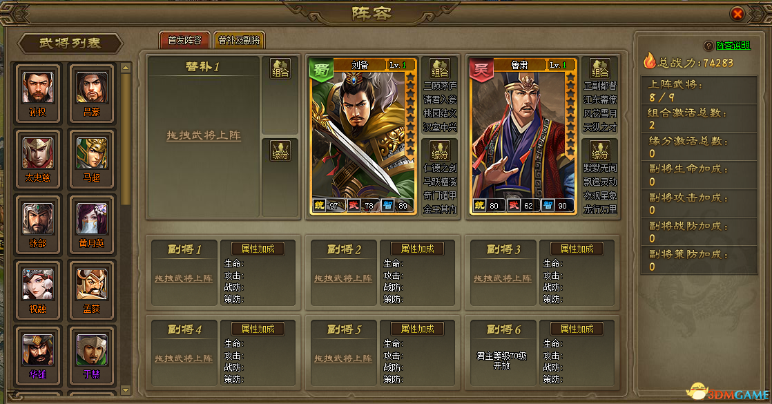Image resolution: width=772 pixels, height=404 pixels.
Task: Click the general list scroll-down arrow
Action: pyautogui.click(x=126, y=390)
